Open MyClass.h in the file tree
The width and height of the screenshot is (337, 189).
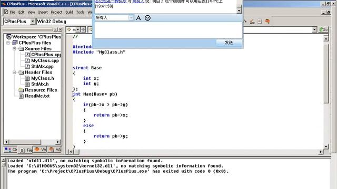pos(42,78)
